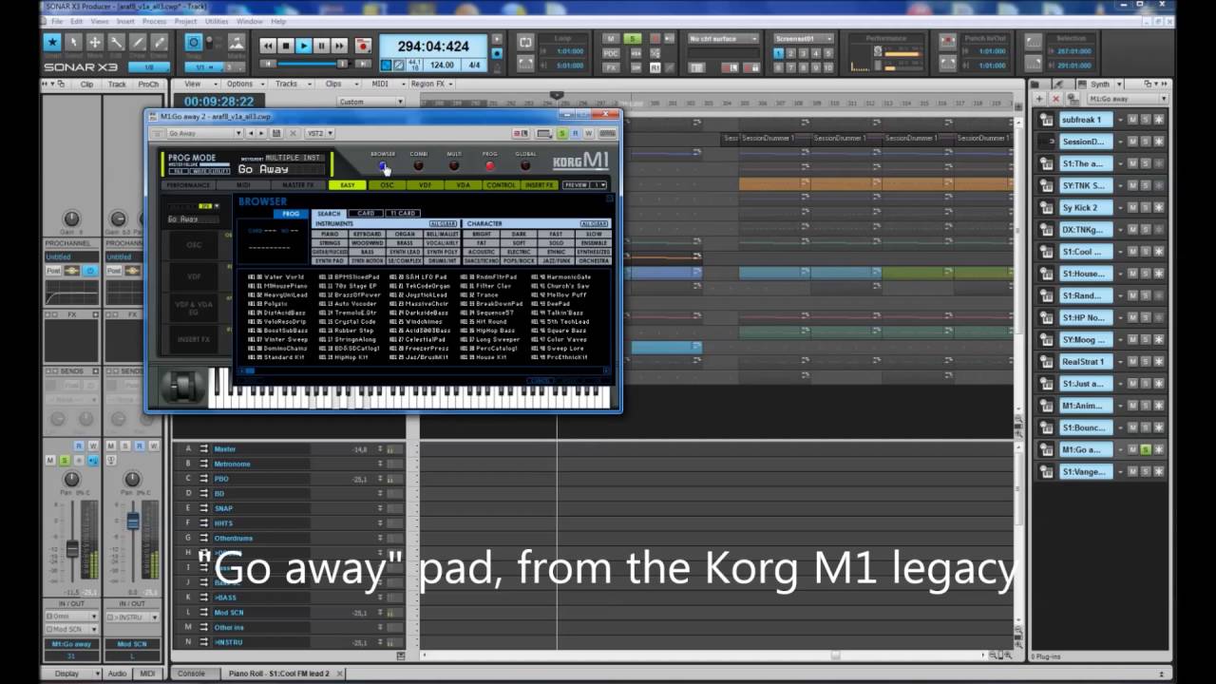Image resolution: width=1216 pixels, height=684 pixels.
Task: Go to the next preset arrow in M1 window
Action: (262, 134)
